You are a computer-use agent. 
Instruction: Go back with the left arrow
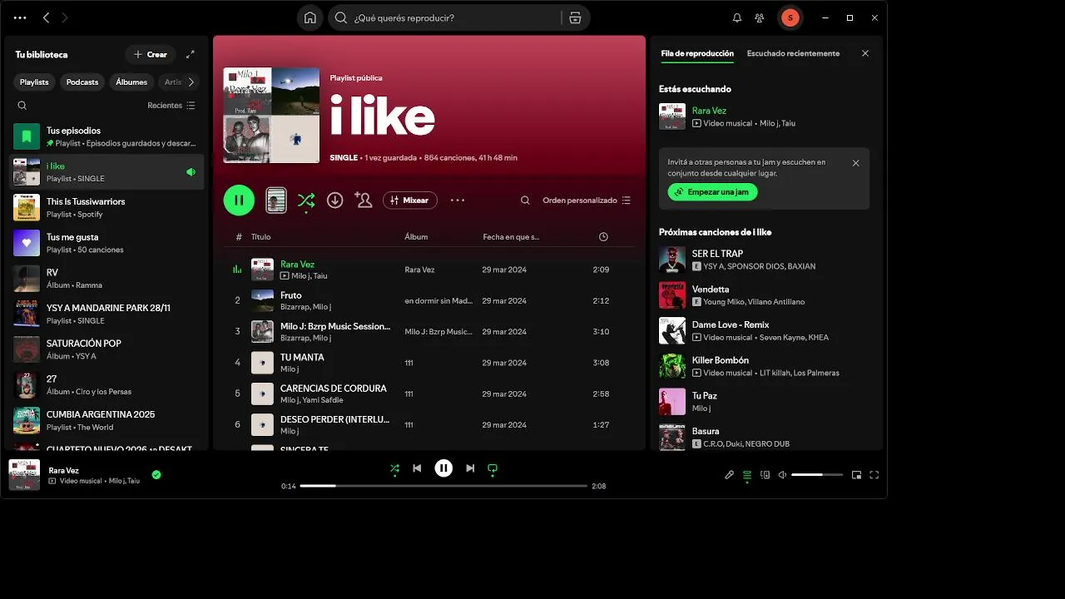tap(46, 17)
